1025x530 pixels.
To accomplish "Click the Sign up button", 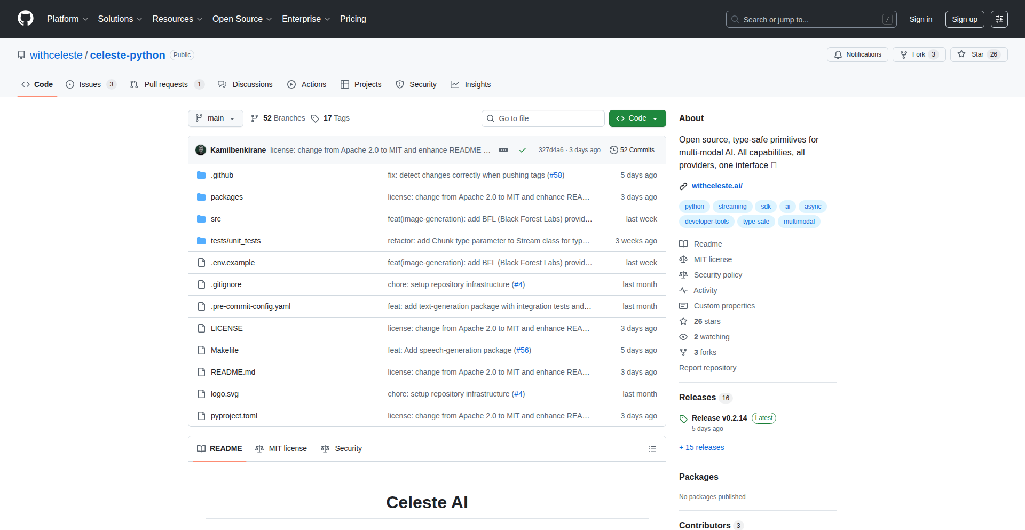I will click(x=964, y=19).
